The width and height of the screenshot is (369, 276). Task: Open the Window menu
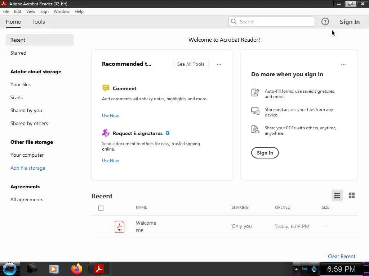(61, 11)
